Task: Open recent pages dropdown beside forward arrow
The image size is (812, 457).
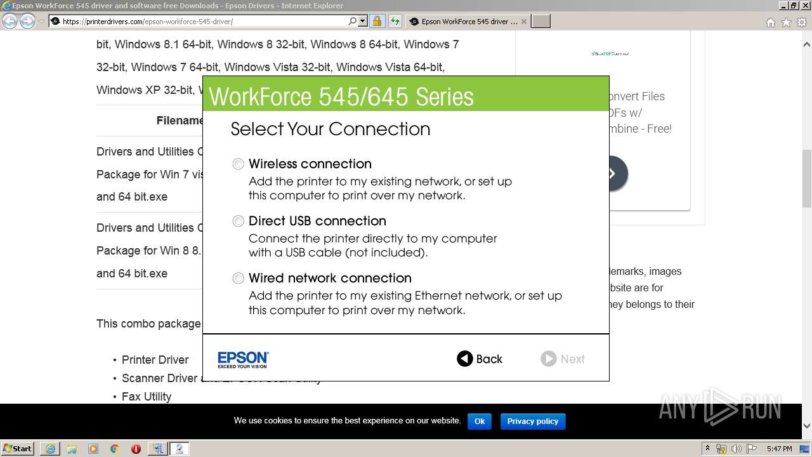Action: click(41, 22)
